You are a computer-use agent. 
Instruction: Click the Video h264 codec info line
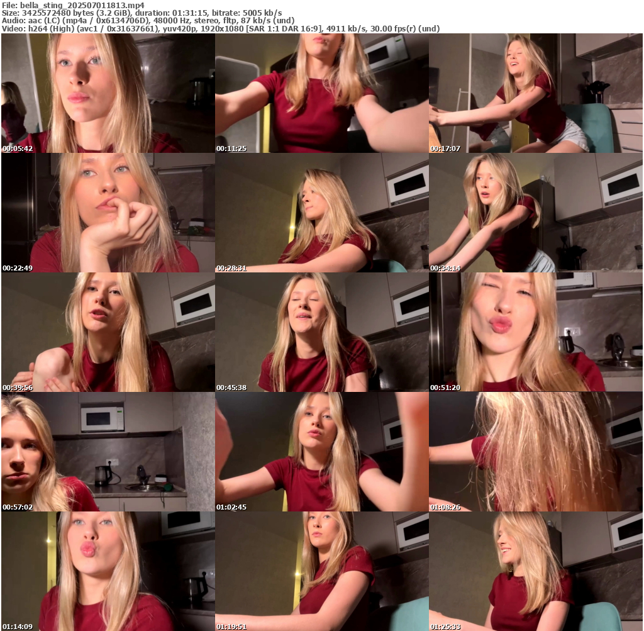pos(220,28)
